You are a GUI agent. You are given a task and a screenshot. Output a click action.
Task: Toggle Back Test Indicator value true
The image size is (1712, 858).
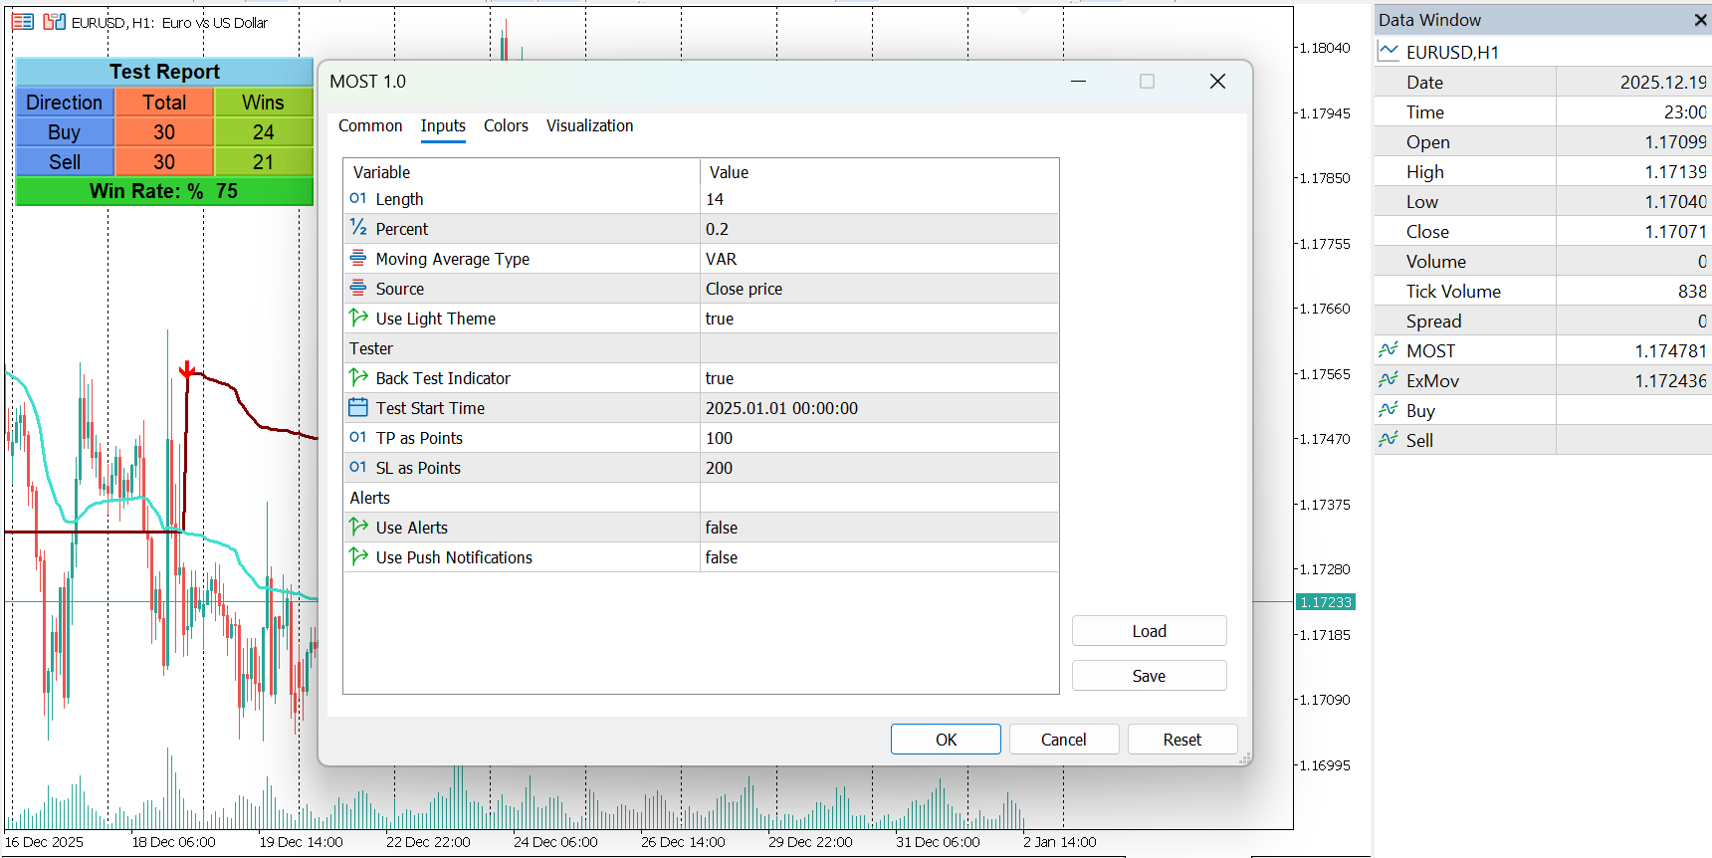coord(879,378)
